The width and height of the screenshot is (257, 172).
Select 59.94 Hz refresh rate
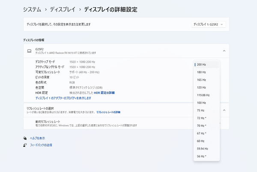tap(207, 148)
